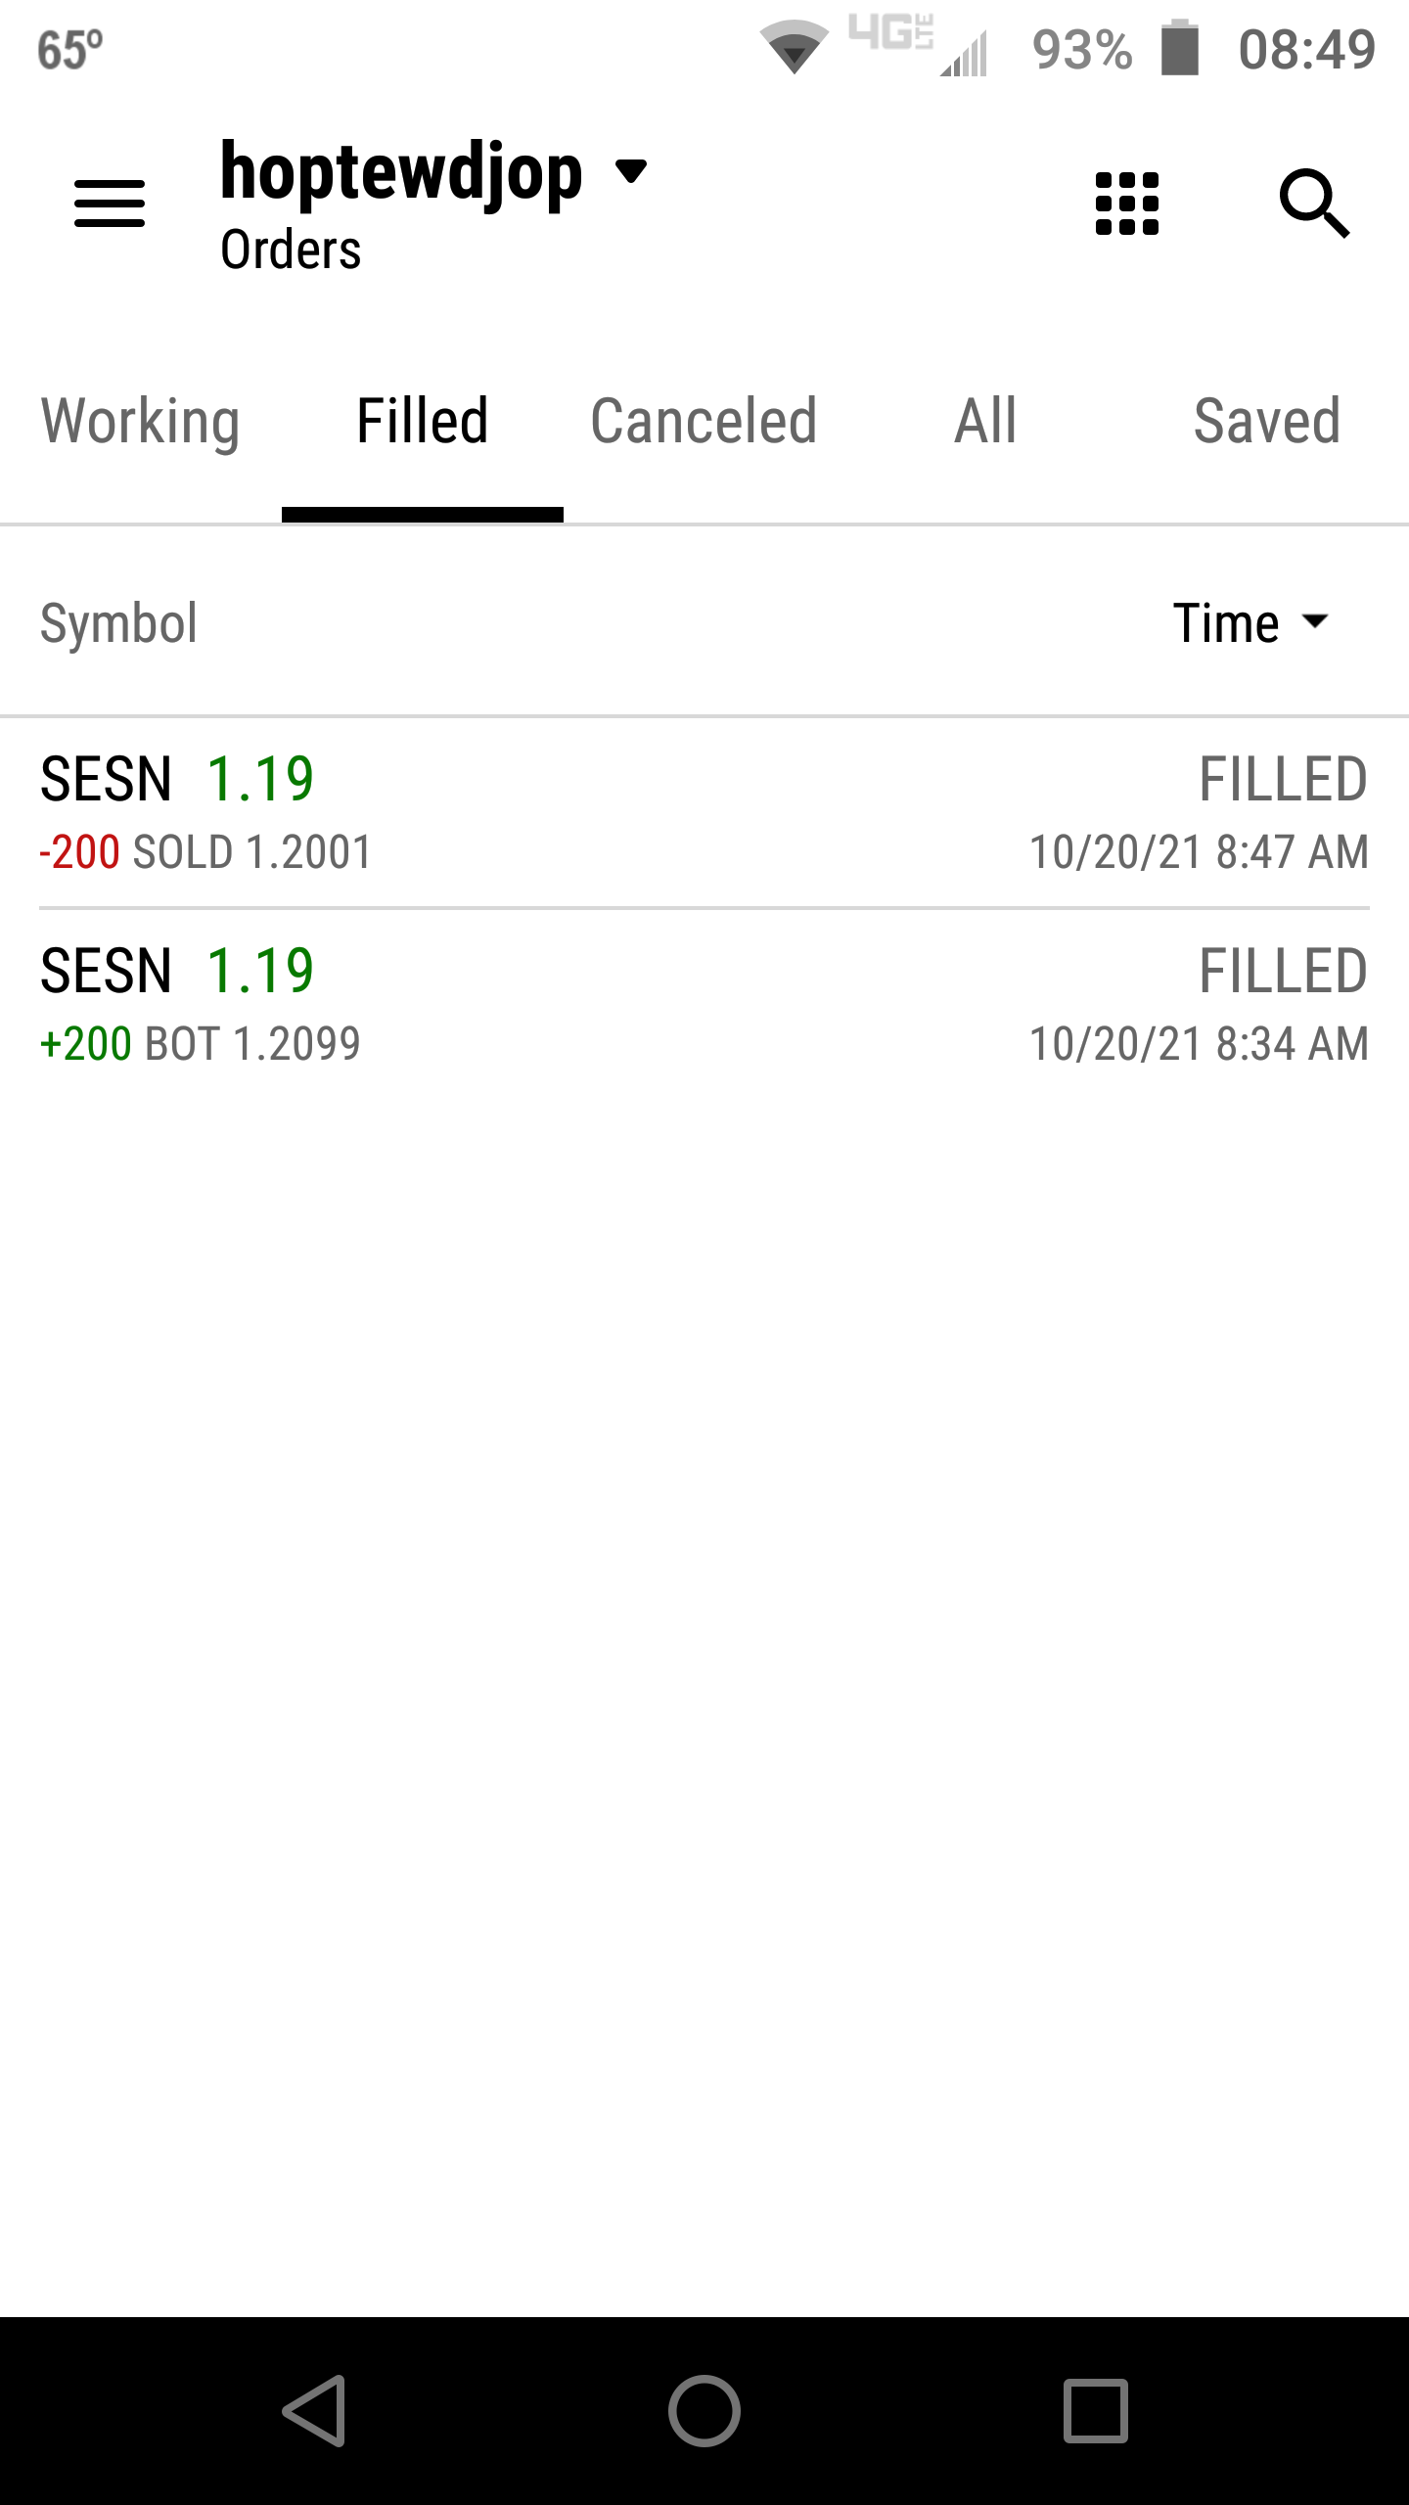Tap FILLED status of 8:34 AM order
Screen dimensions: 1409x2505
click(1283, 971)
